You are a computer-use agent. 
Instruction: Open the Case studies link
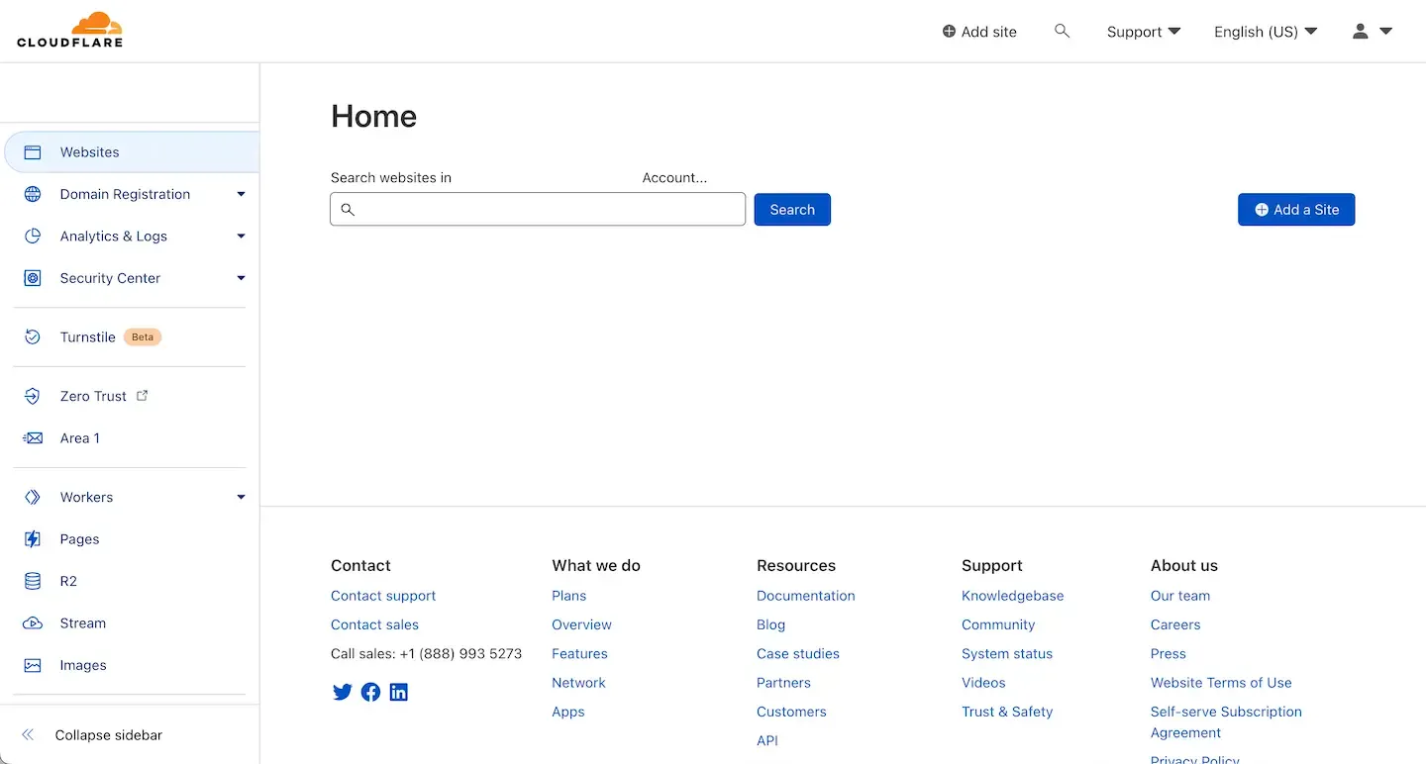pyautogui.click(x=798, y=654)
